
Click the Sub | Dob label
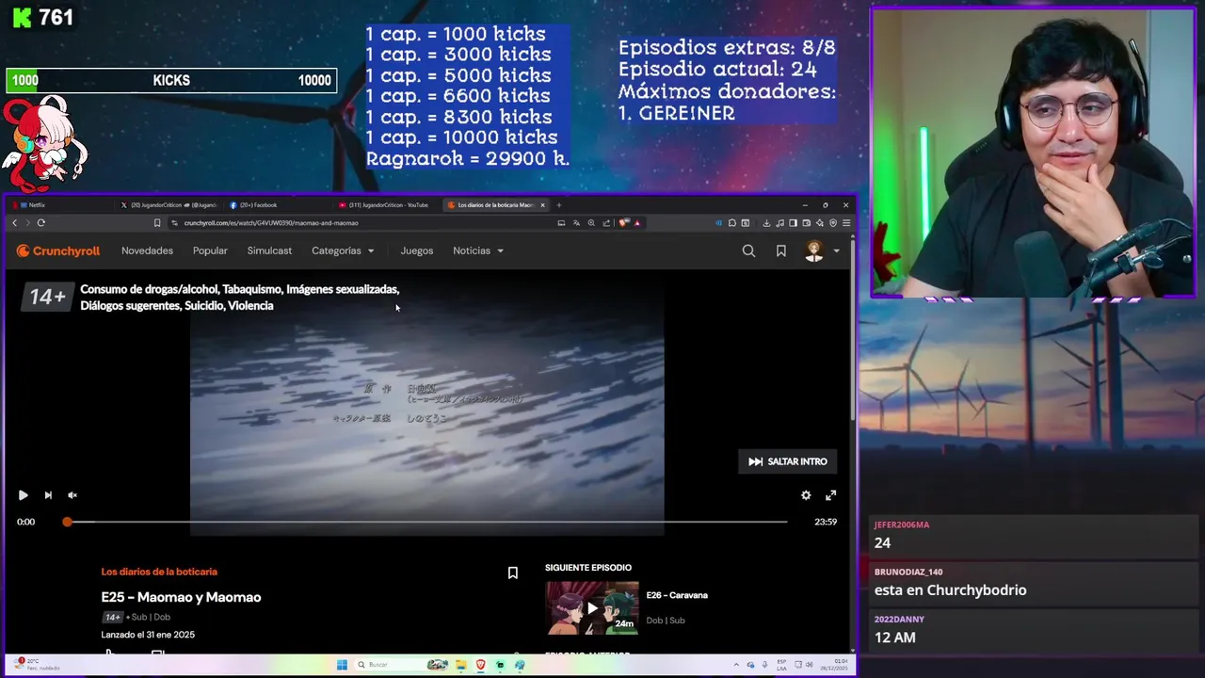point(151,617)
